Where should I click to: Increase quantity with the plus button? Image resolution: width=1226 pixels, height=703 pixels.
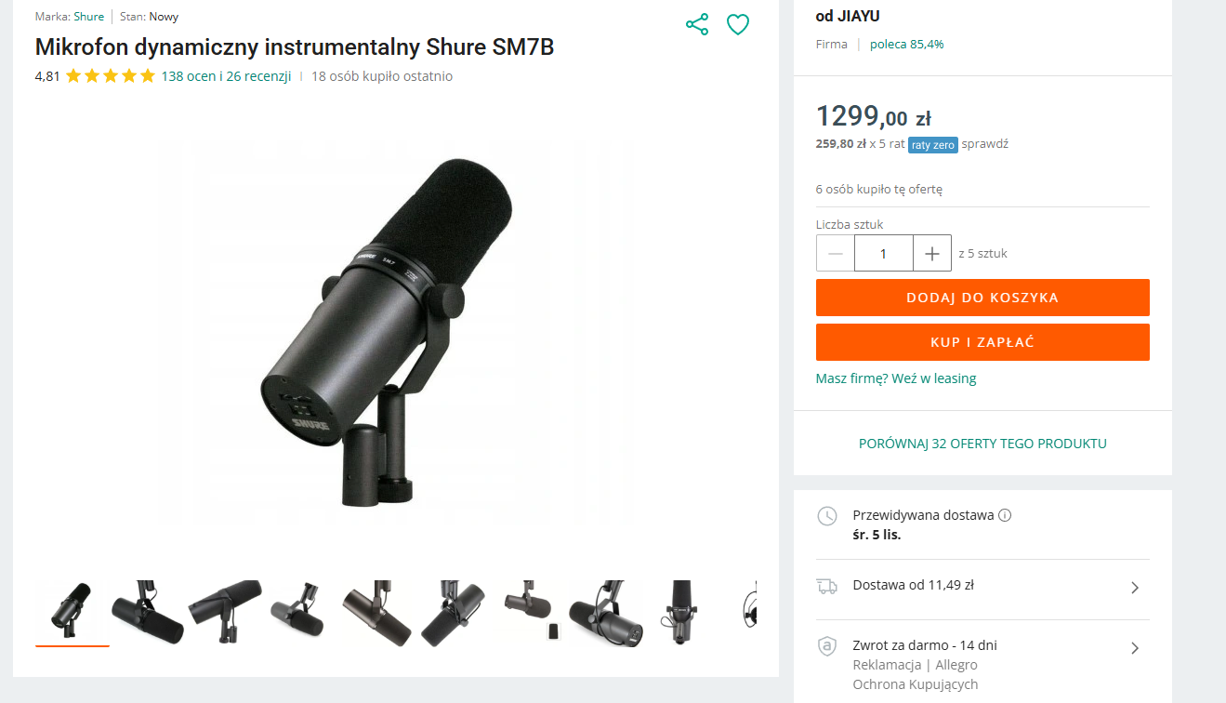tap(932, 253)
